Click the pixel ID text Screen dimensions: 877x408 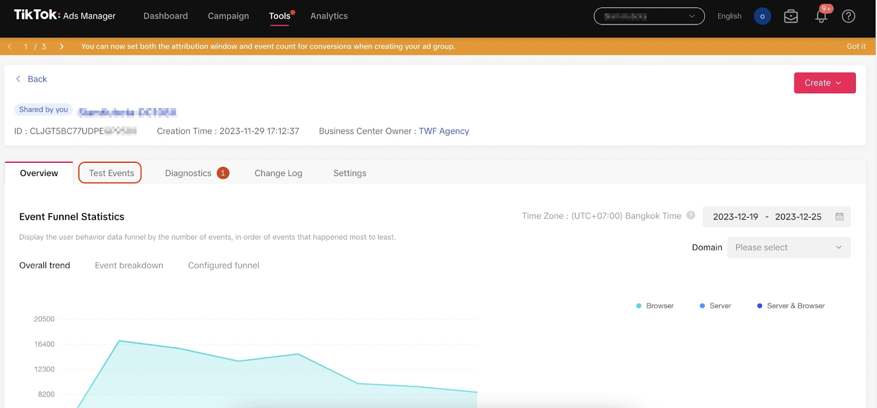(76, 131)
